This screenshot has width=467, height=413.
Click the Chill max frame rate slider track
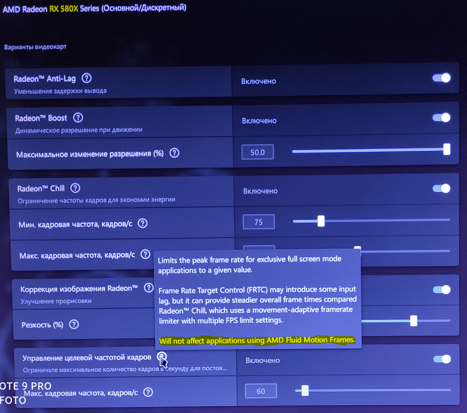click(x=405, y=251)
